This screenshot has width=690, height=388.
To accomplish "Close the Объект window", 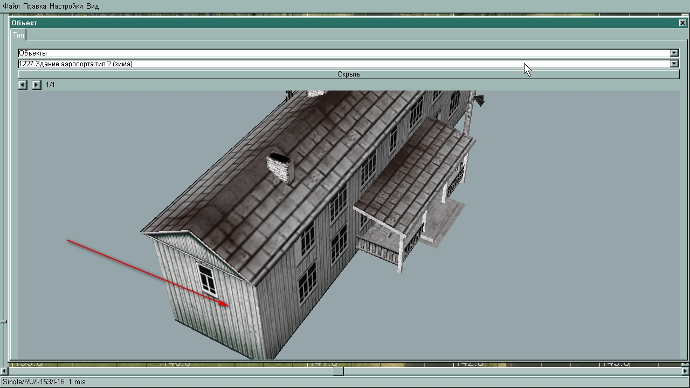I will (x=683, y=23).
